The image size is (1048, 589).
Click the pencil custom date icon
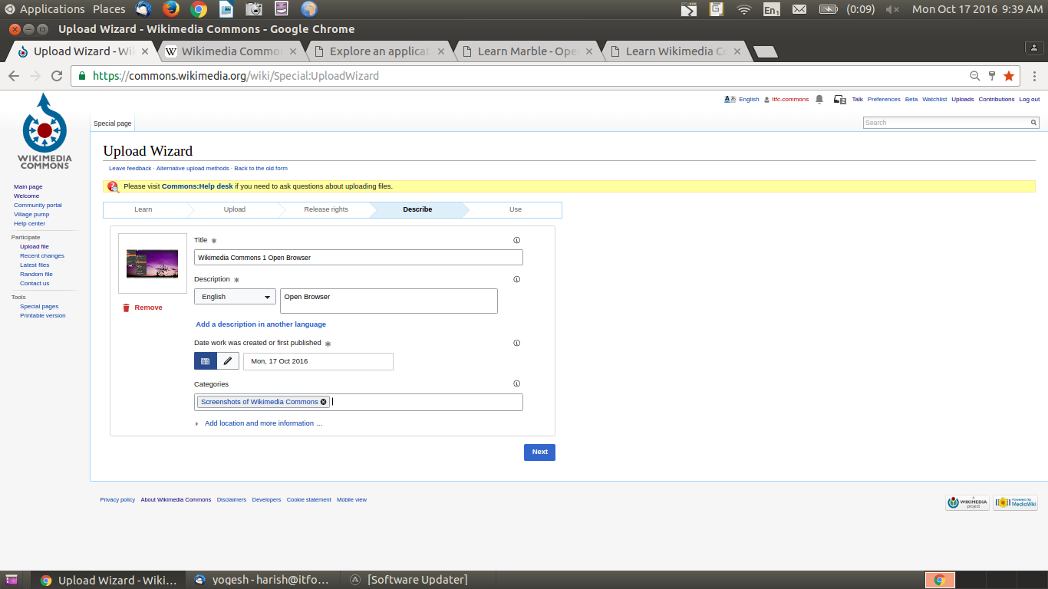click(228, 361)
